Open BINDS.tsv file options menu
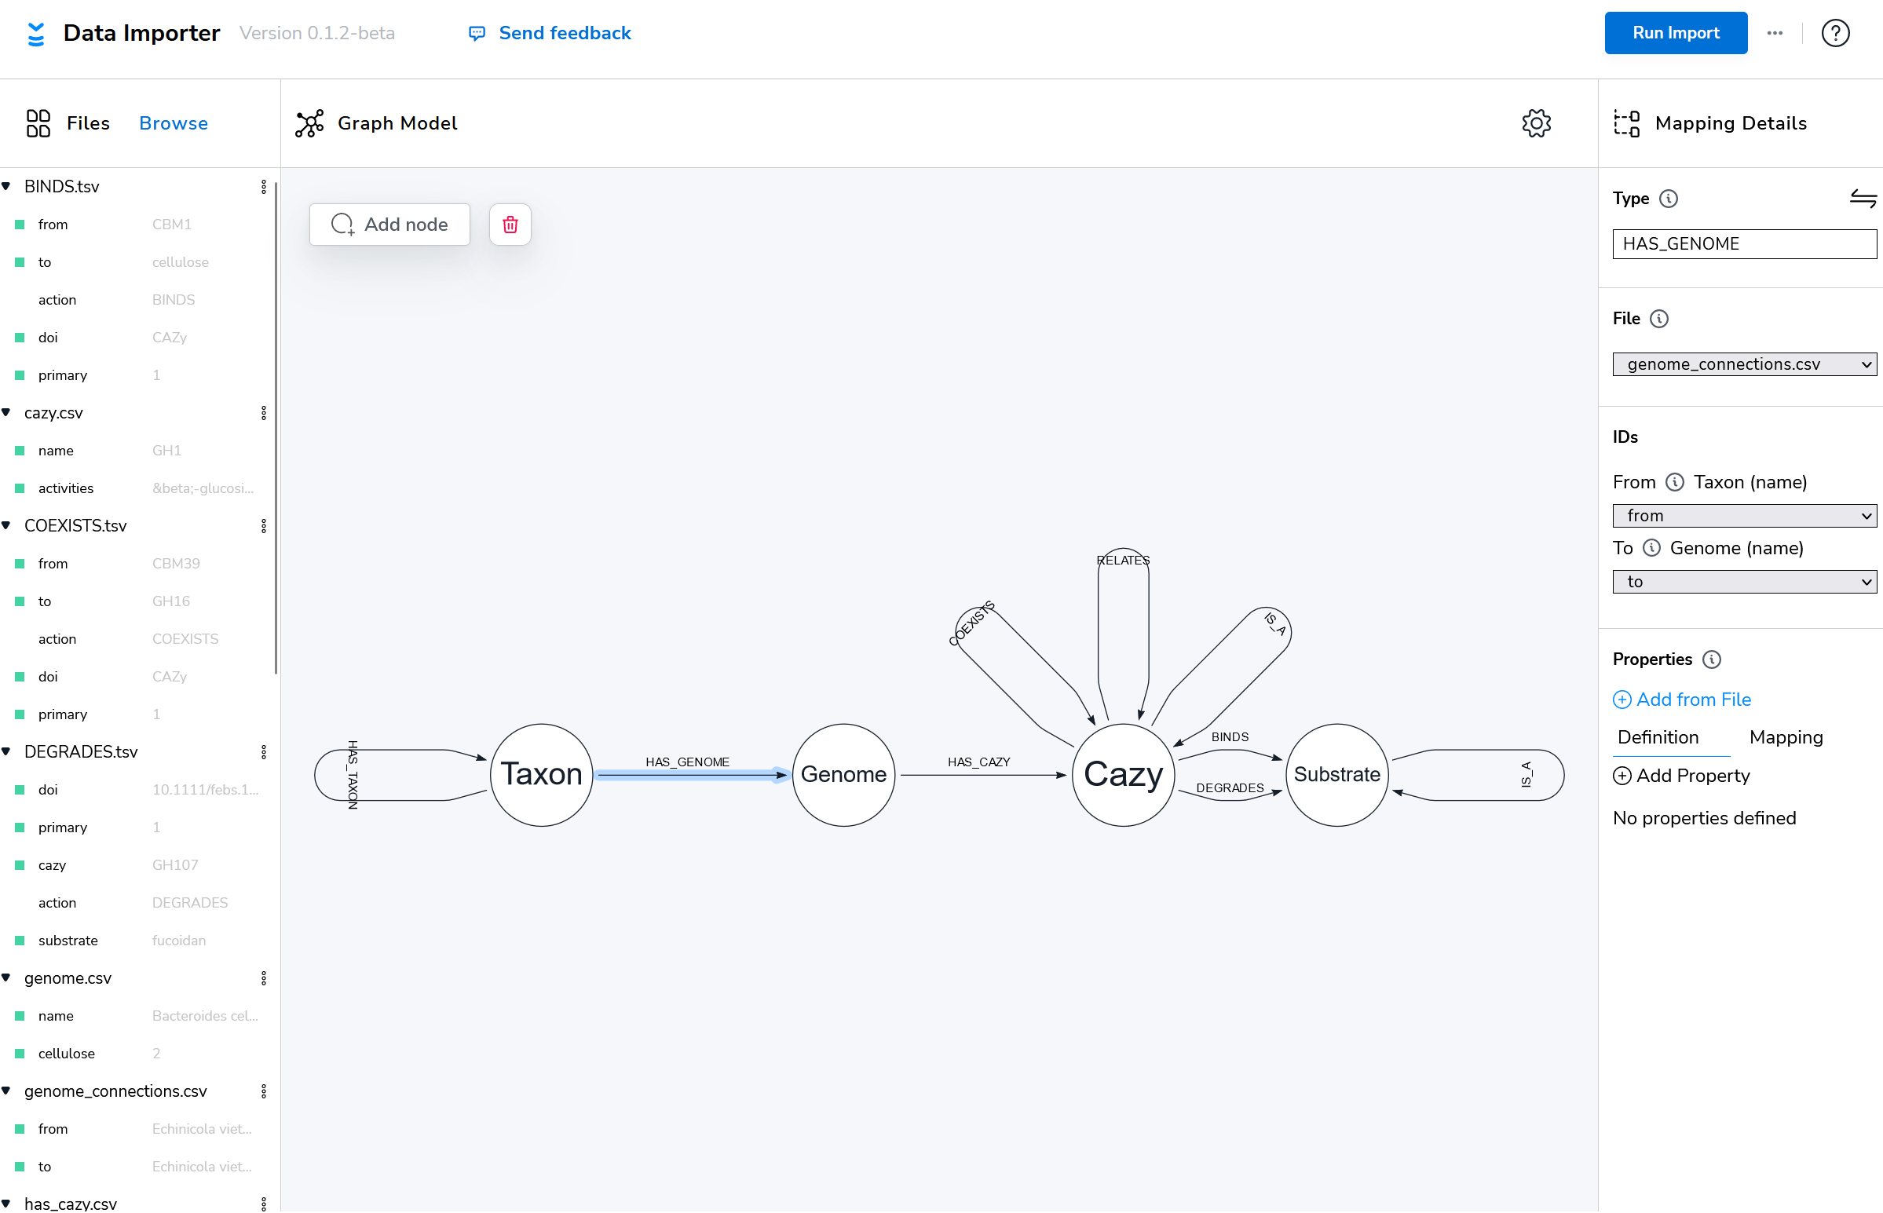 [x=264, y=187]
